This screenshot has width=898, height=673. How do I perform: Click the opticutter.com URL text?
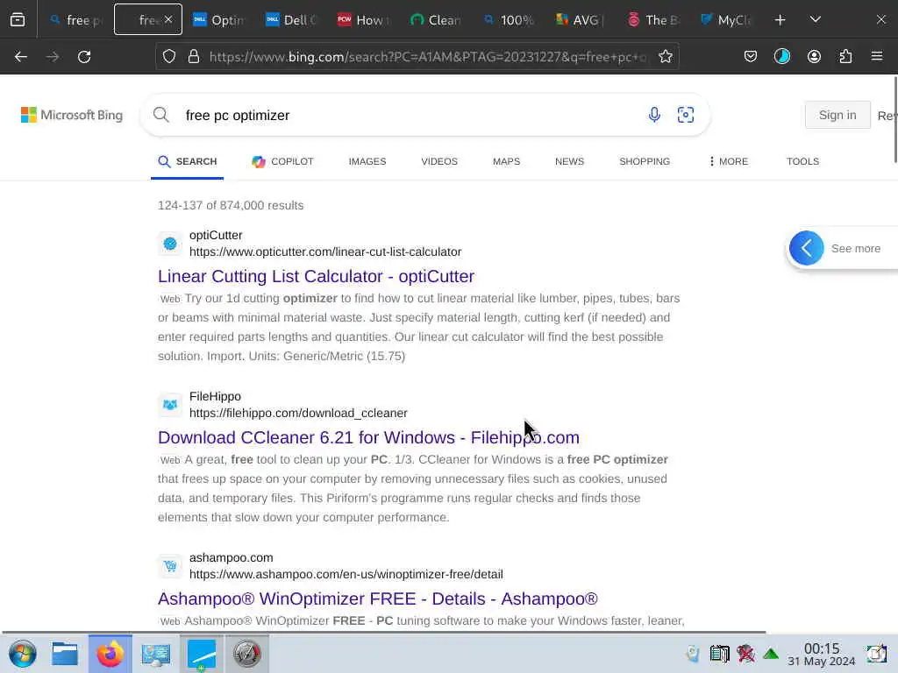point(325,251)
